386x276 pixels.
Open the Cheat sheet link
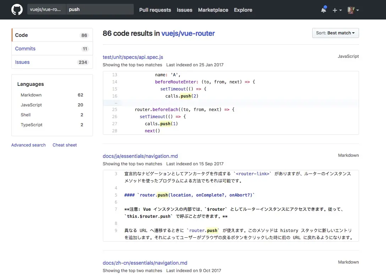pyautogui.click(x=65, y=145)
